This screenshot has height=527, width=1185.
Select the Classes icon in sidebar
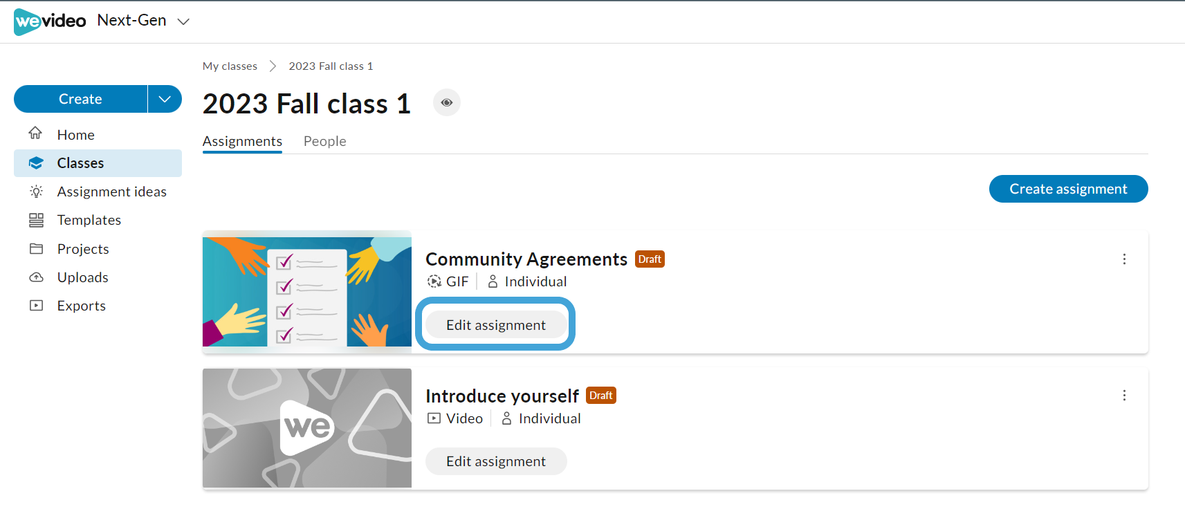36,163
